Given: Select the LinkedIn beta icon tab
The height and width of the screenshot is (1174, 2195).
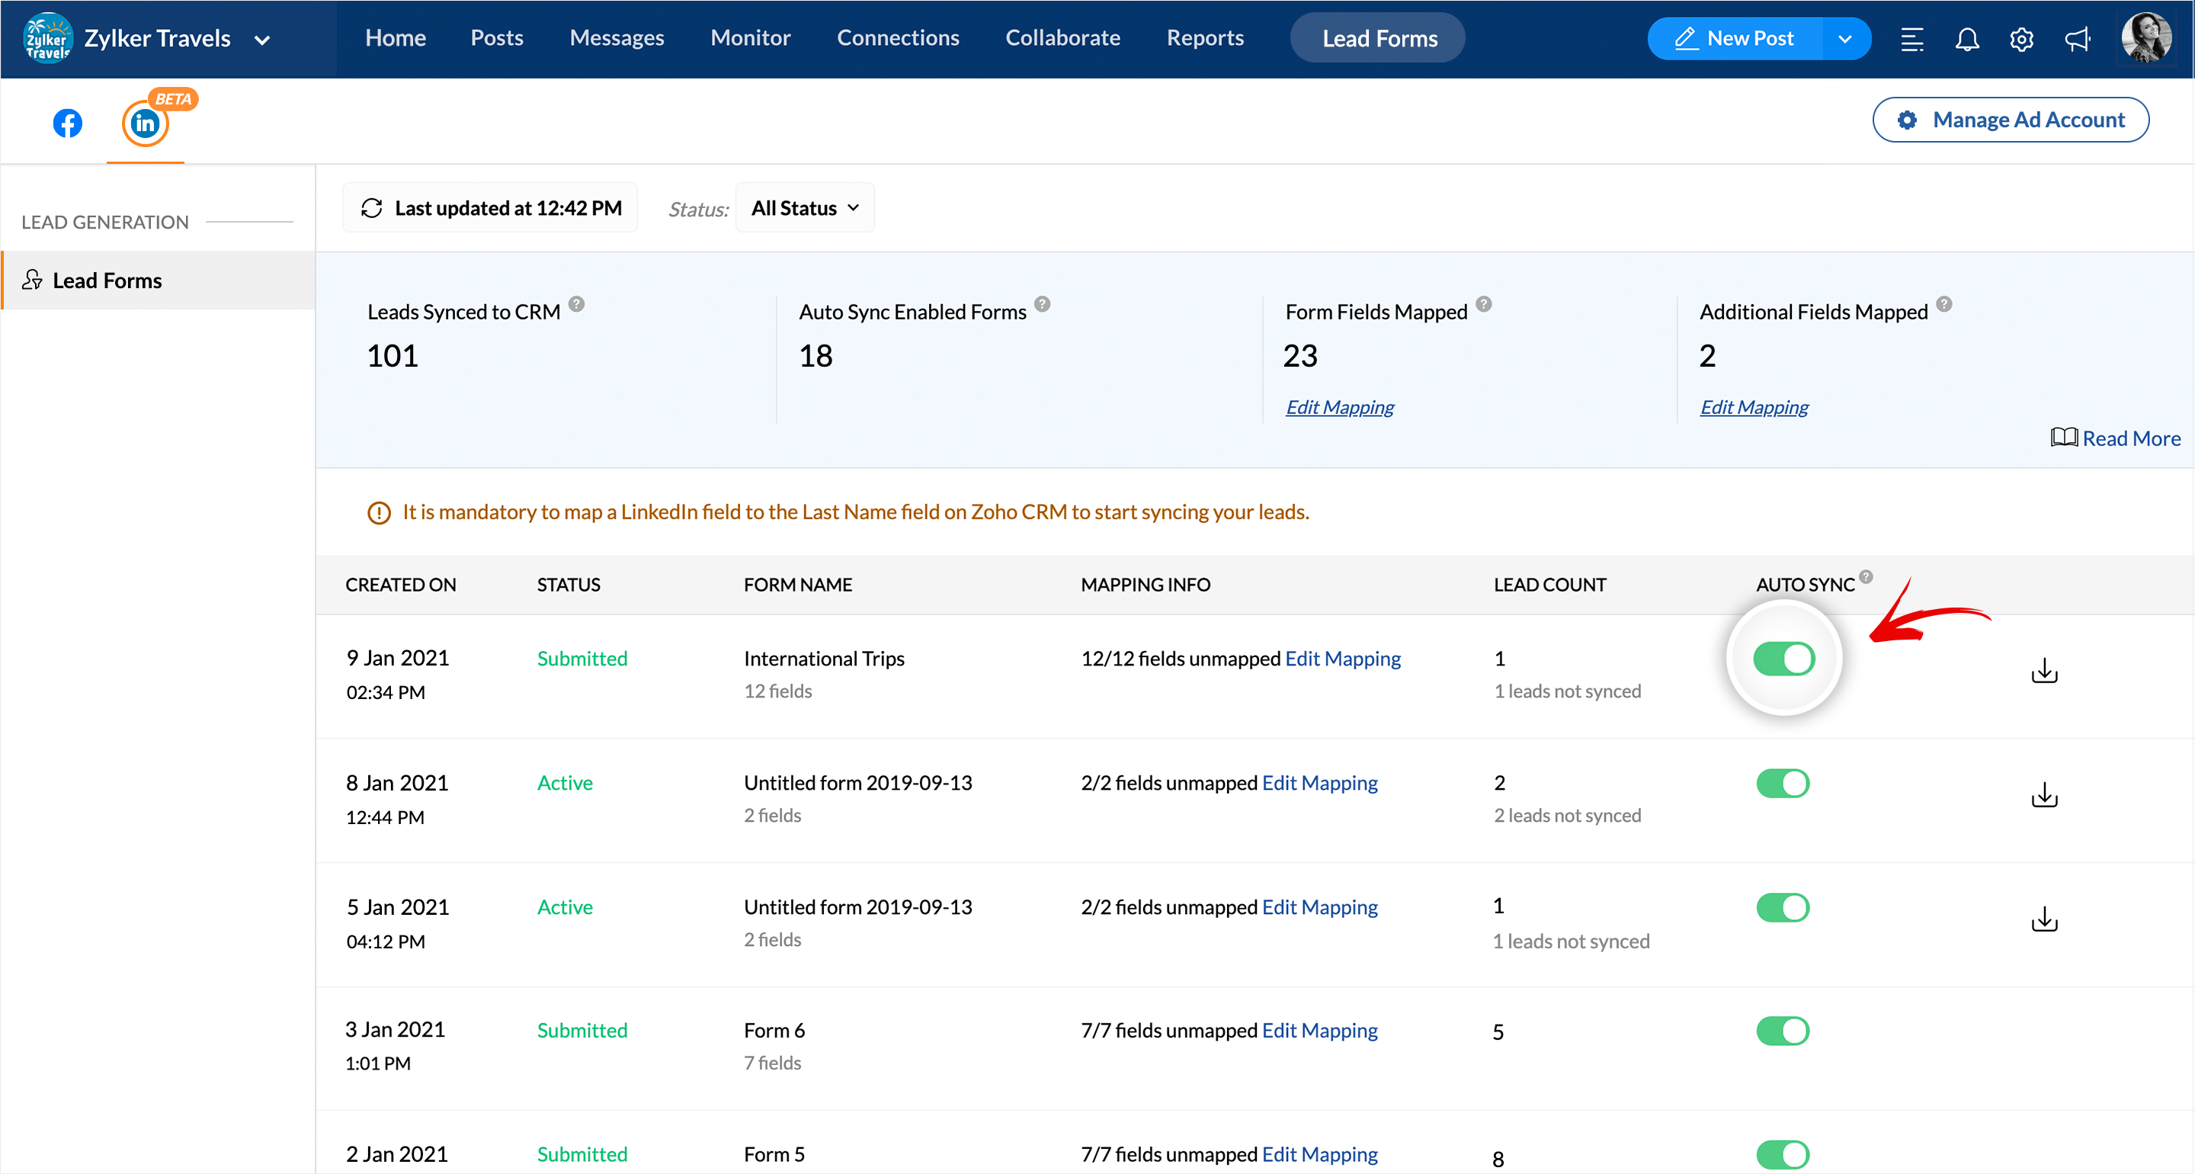Looking at the screenshot, I should (146, 123).
